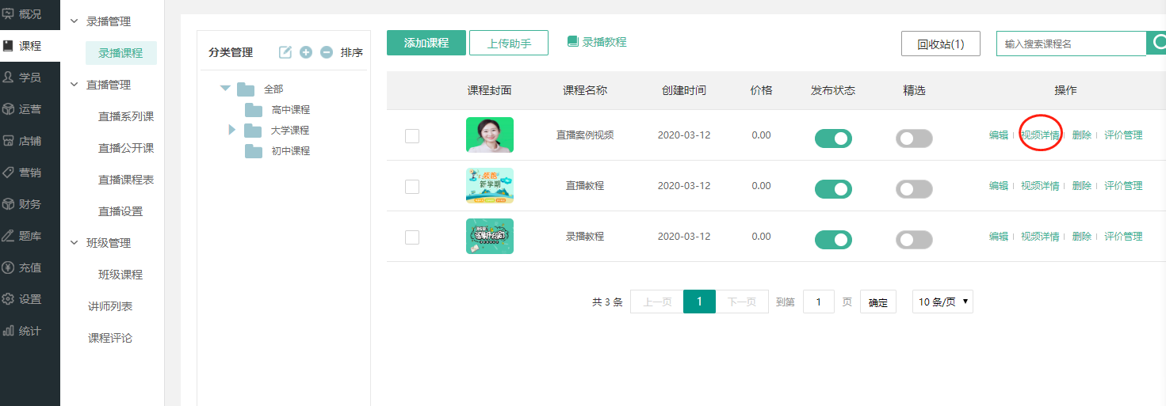The image size is (1166, 406).
Task: Click the 直播案例视频 course cover thumbnail
Action: 489,135
